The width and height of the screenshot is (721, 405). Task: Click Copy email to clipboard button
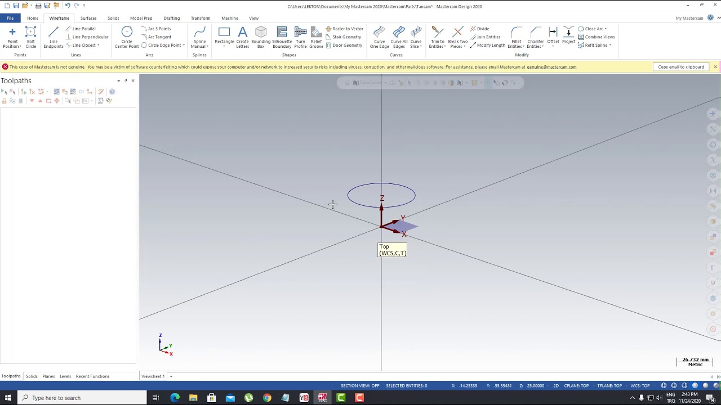pyautogui.click(x=681, y=67)
